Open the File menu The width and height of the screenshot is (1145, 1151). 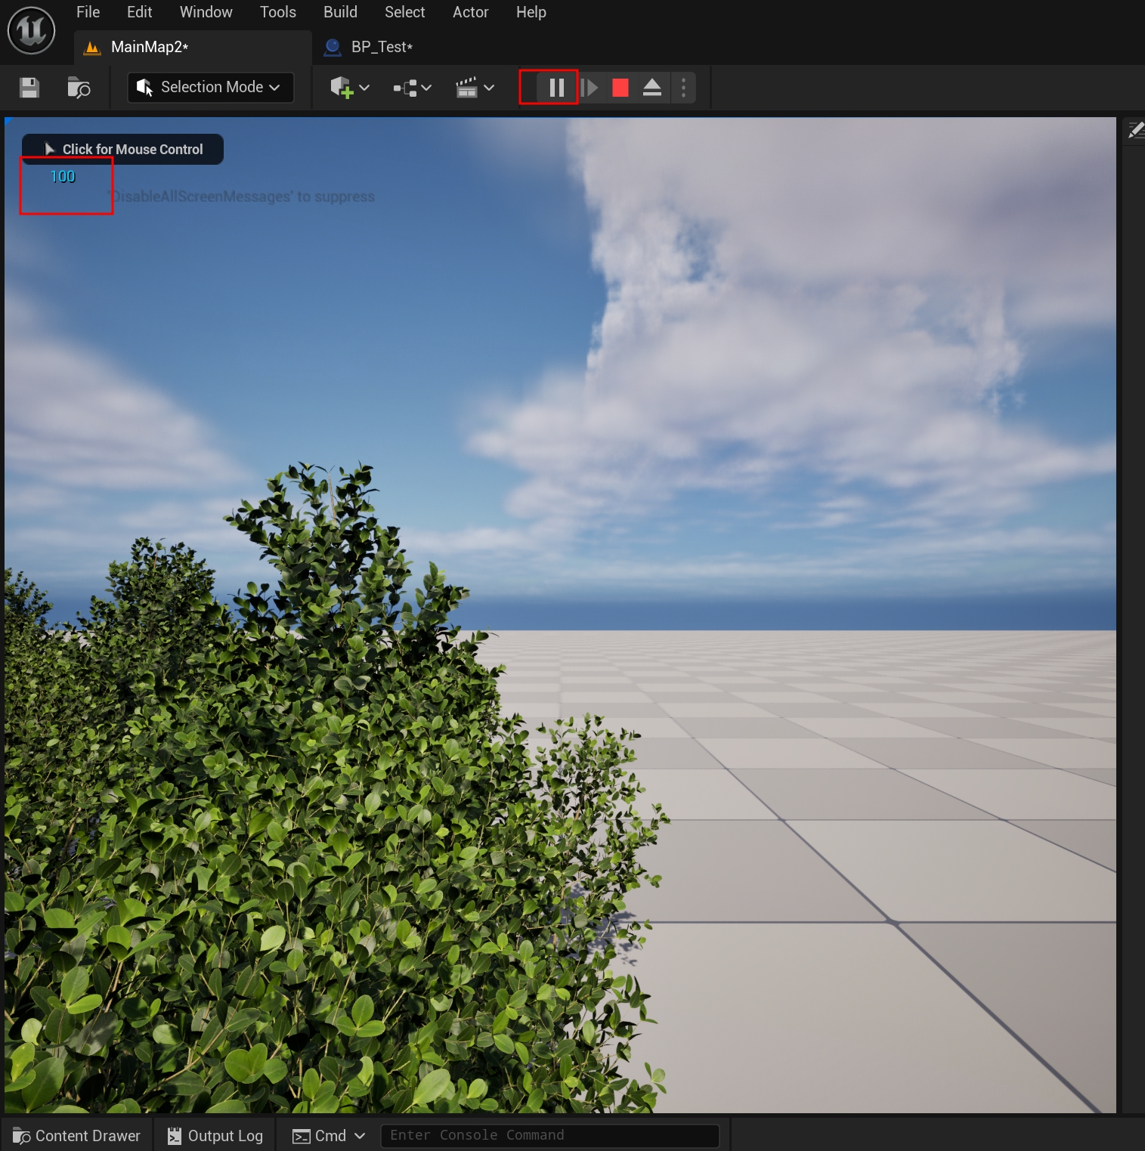point(88,12)
